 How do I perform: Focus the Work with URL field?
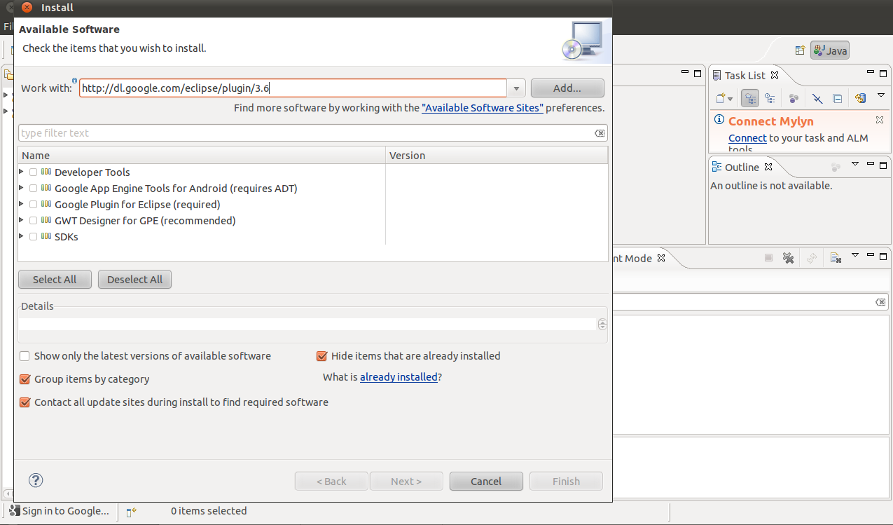click(x=293, y=88)
